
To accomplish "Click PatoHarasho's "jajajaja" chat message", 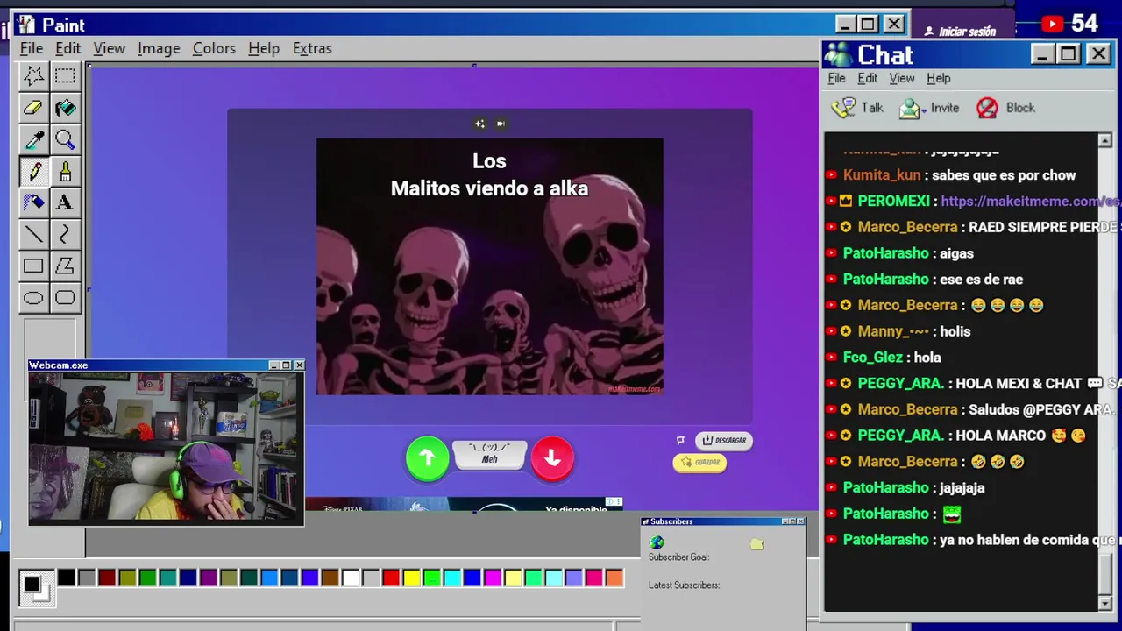I will point(962,487).
